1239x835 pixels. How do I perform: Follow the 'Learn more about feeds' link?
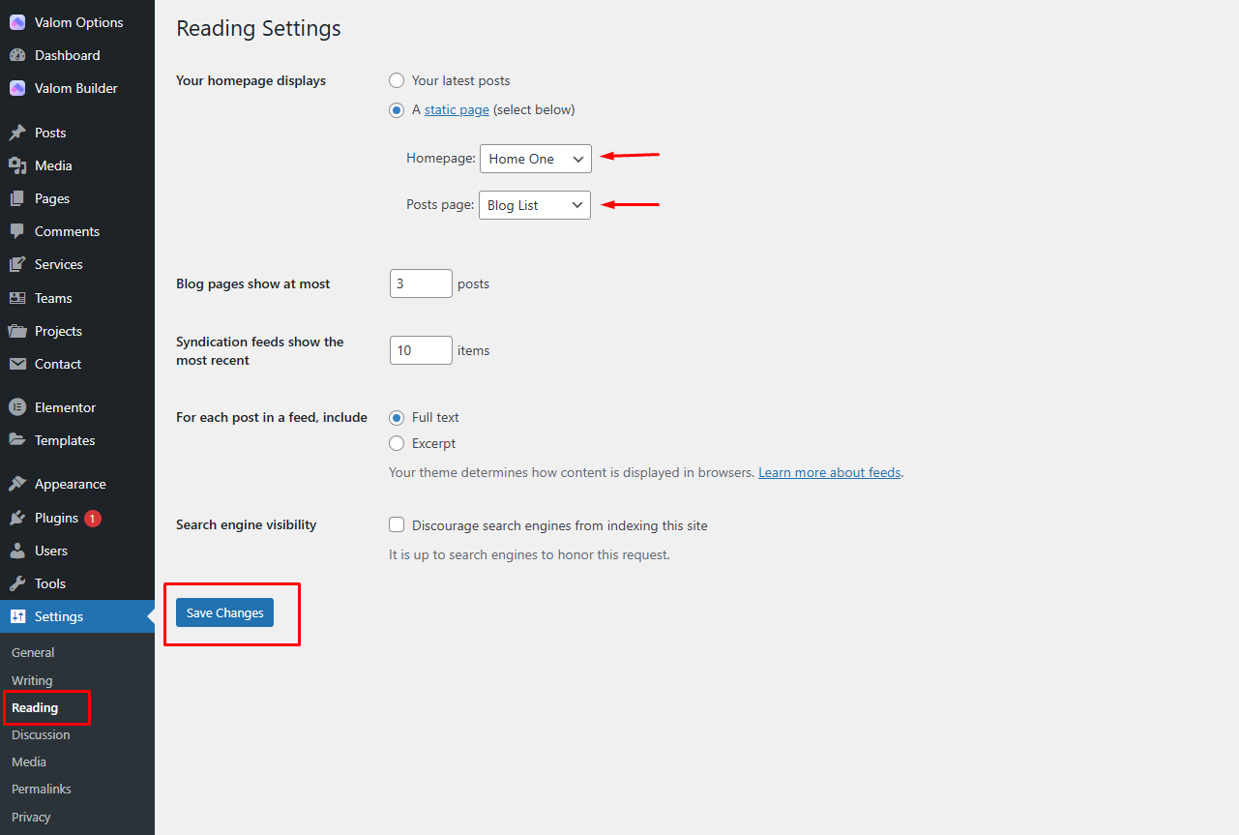point(829,472)
